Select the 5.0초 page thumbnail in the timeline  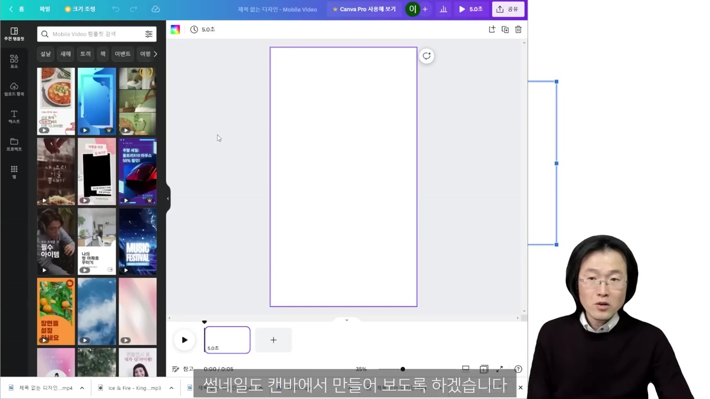point(227,340)
